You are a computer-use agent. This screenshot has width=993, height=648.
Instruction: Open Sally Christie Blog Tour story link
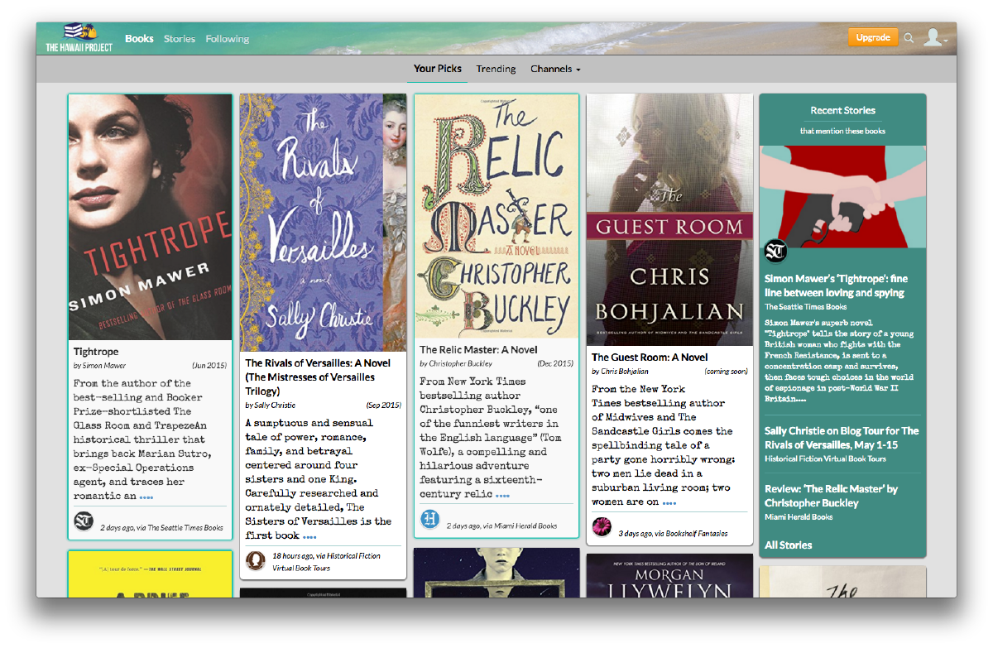coord(841,438)
